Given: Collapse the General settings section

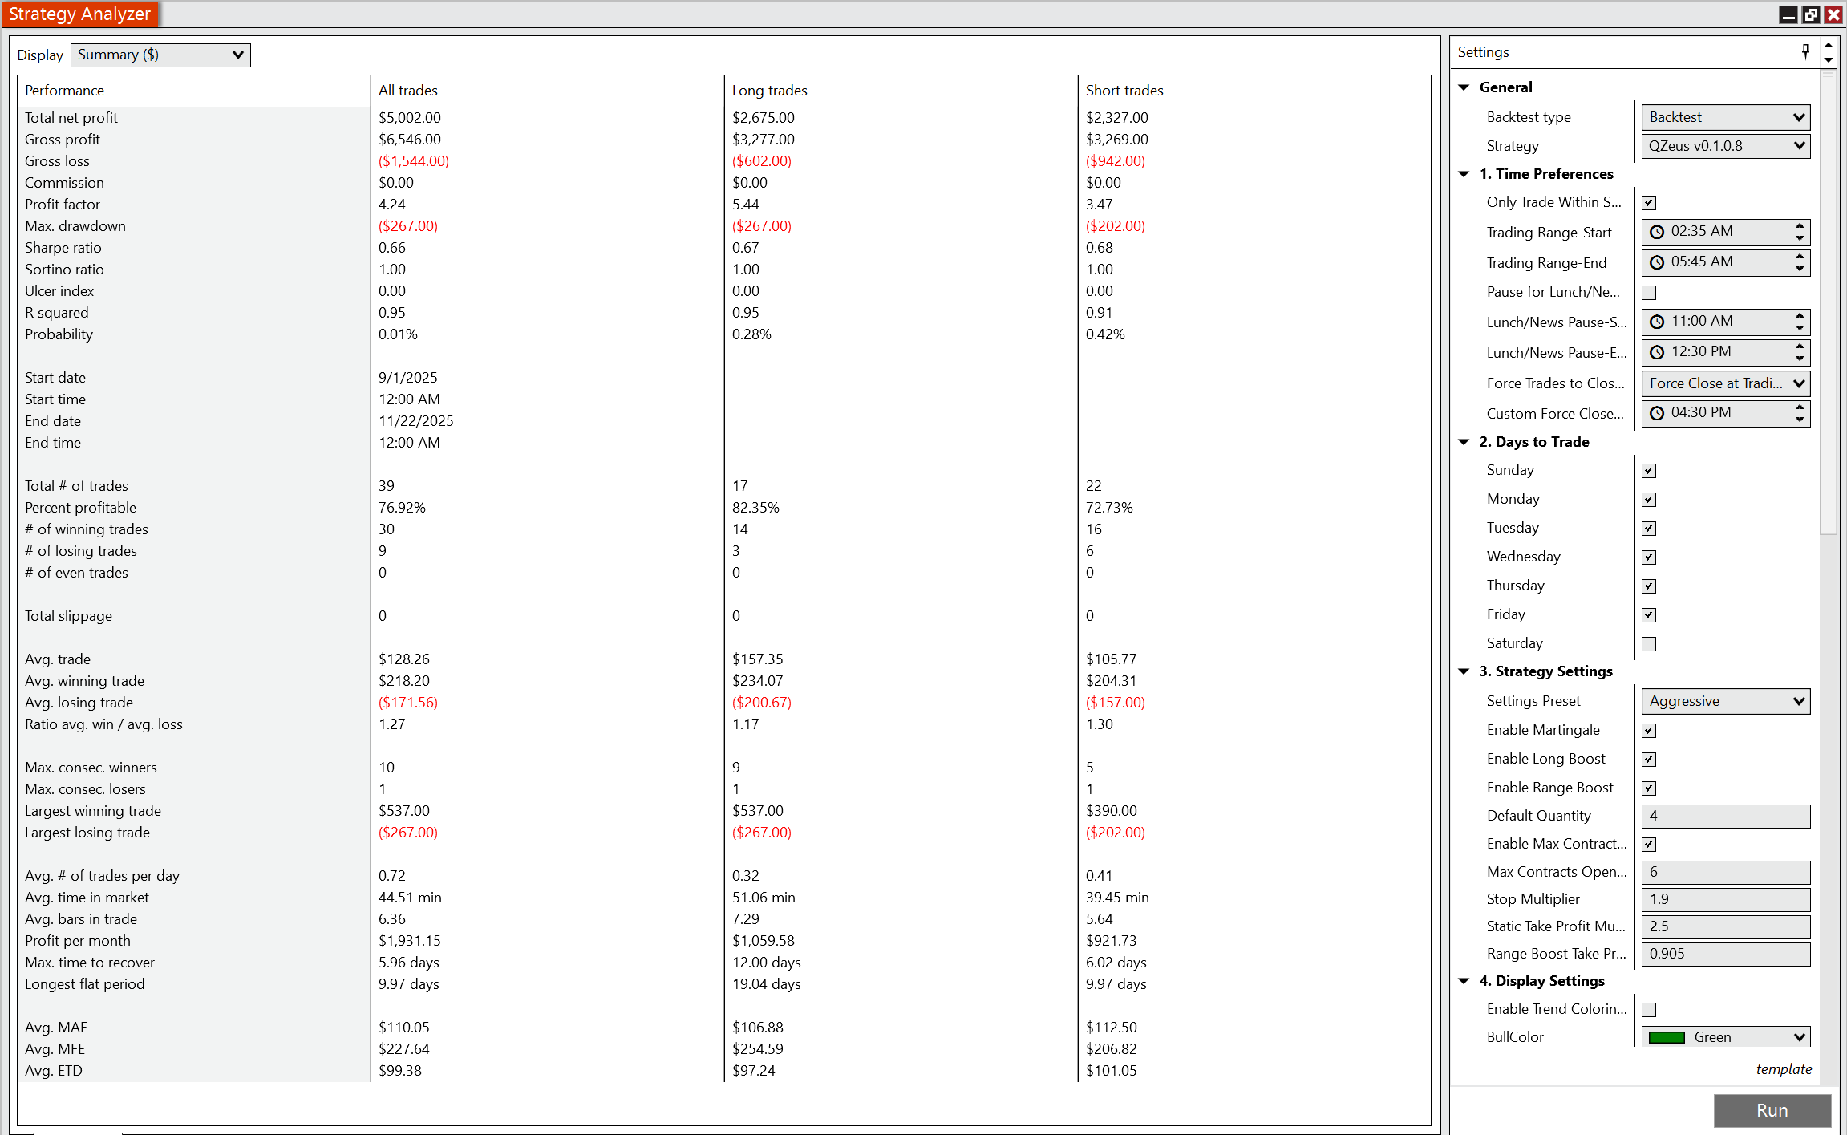Looking at the screenshot, I should [x=1464, y=87].
